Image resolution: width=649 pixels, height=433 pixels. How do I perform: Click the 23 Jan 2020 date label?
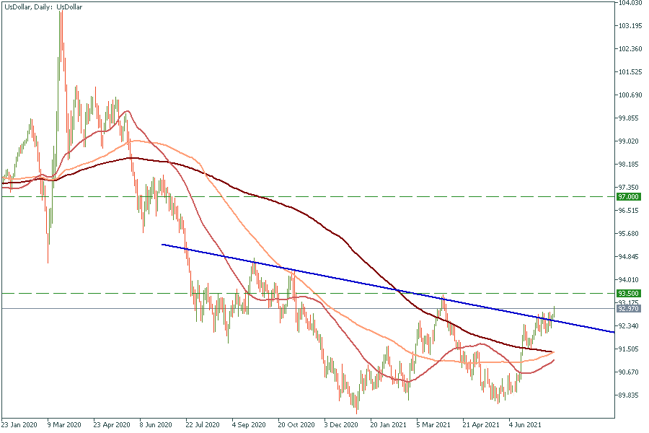click(x=20, y=426)
